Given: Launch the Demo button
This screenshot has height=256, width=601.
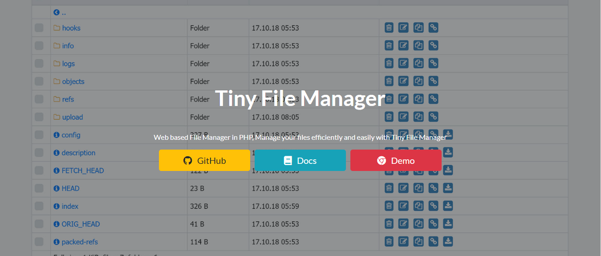Looking at the screenshot, I should pyautogui.click(x=396, y=161).
